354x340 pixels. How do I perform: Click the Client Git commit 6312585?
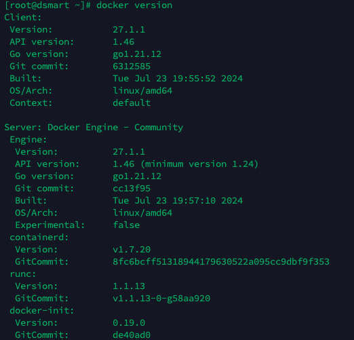pyautogui.click(x=132, y=67)
